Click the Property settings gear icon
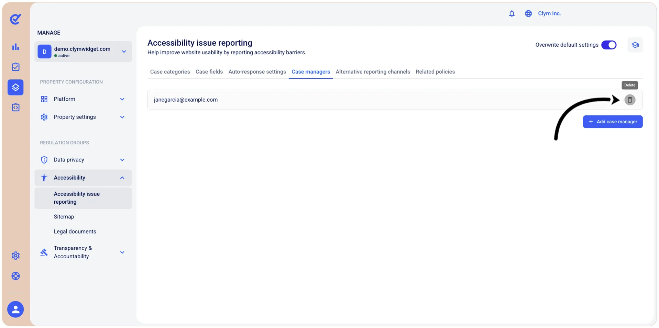Screen dimensions: 659x328 (44, 117)
